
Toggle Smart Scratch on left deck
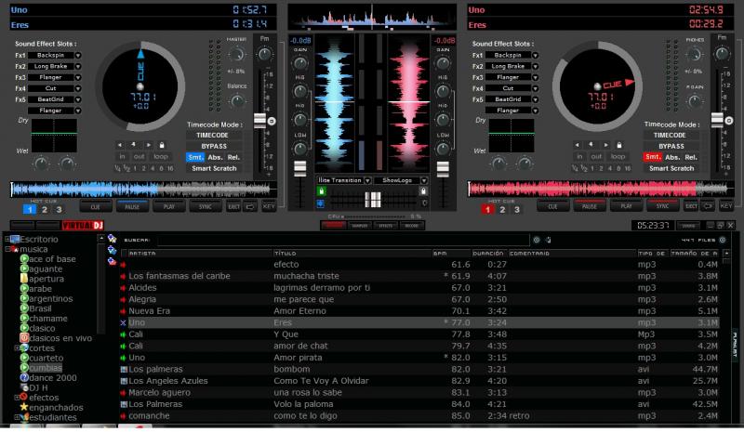[x=214, y=168]
